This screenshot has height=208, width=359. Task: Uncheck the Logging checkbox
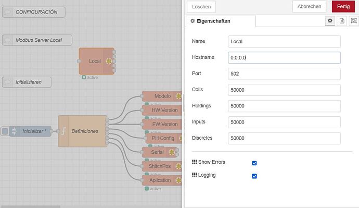click(x=254, y=176)
